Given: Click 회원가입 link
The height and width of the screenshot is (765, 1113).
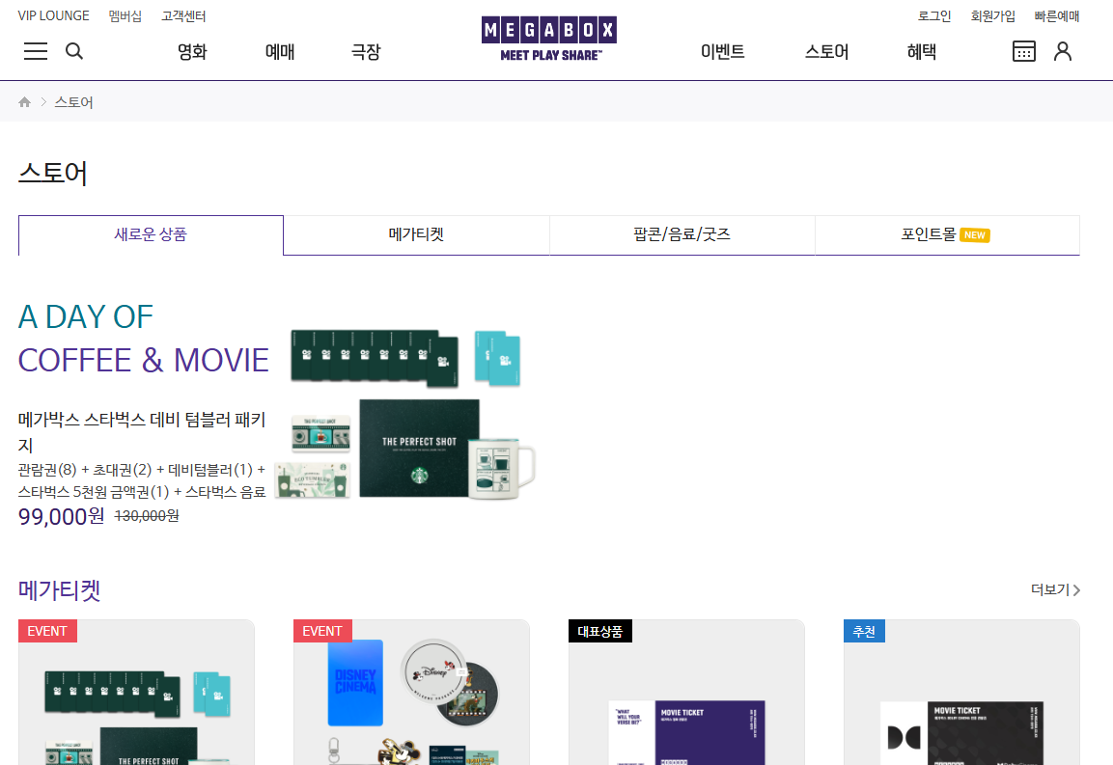Looking at the screenshot, I should coord(993,15).
